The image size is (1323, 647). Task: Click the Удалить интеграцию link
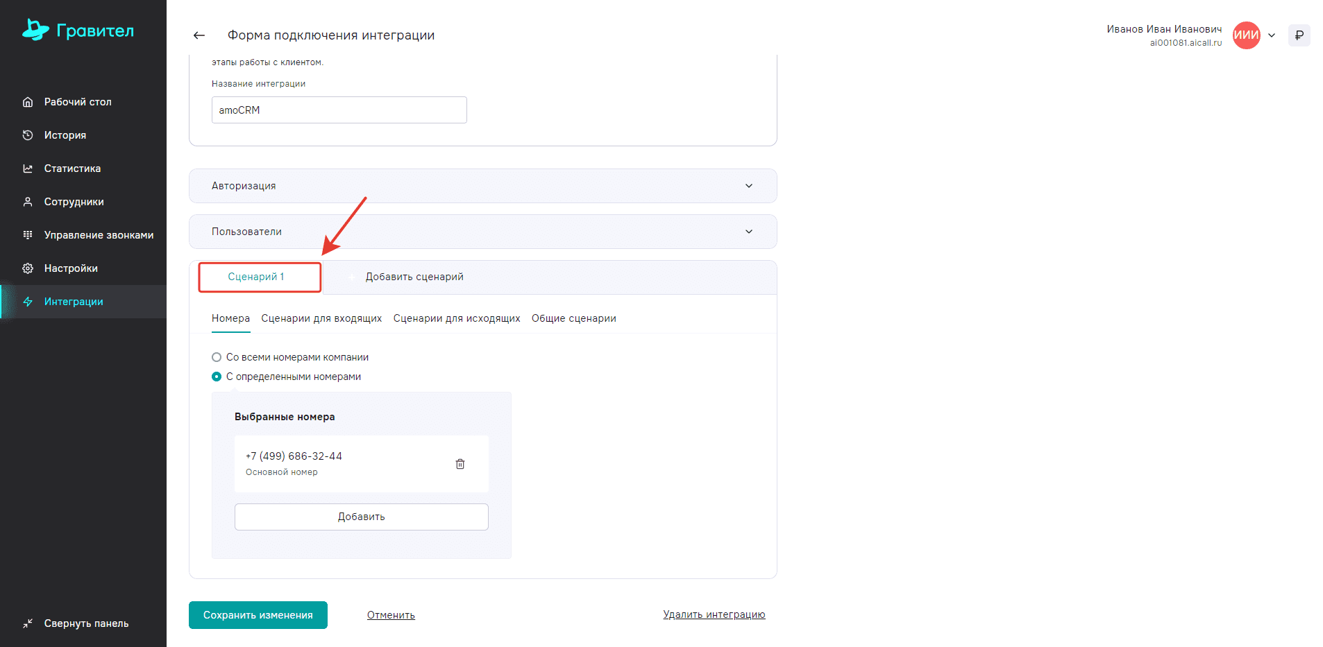pos(714,614)
